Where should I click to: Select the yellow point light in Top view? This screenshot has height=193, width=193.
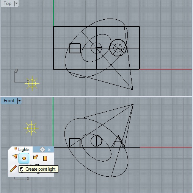pos(32,83)
